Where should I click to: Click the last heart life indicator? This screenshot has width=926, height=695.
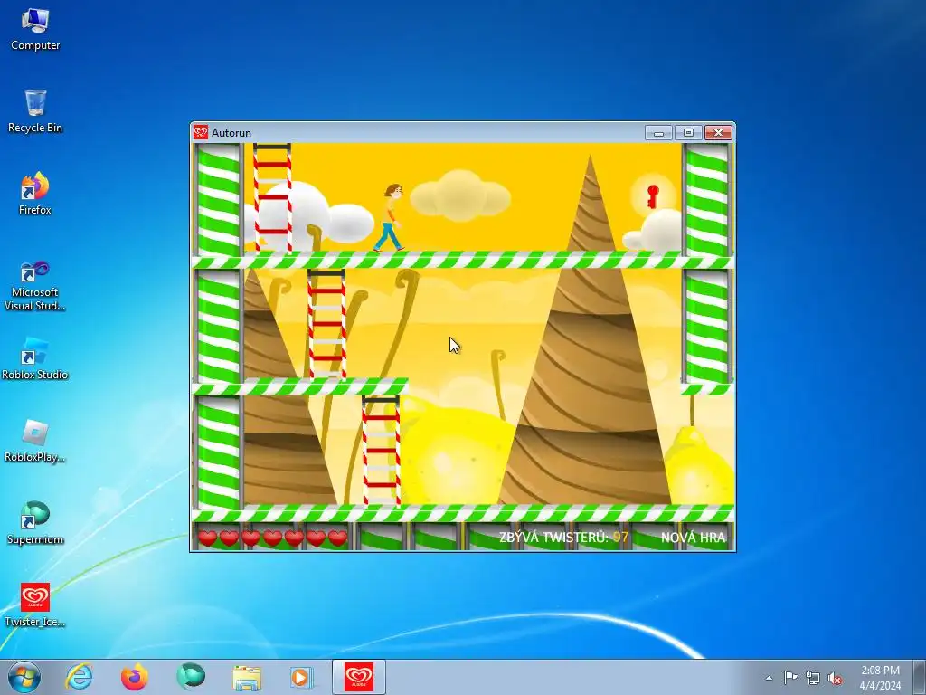click(x=338, y=538)
